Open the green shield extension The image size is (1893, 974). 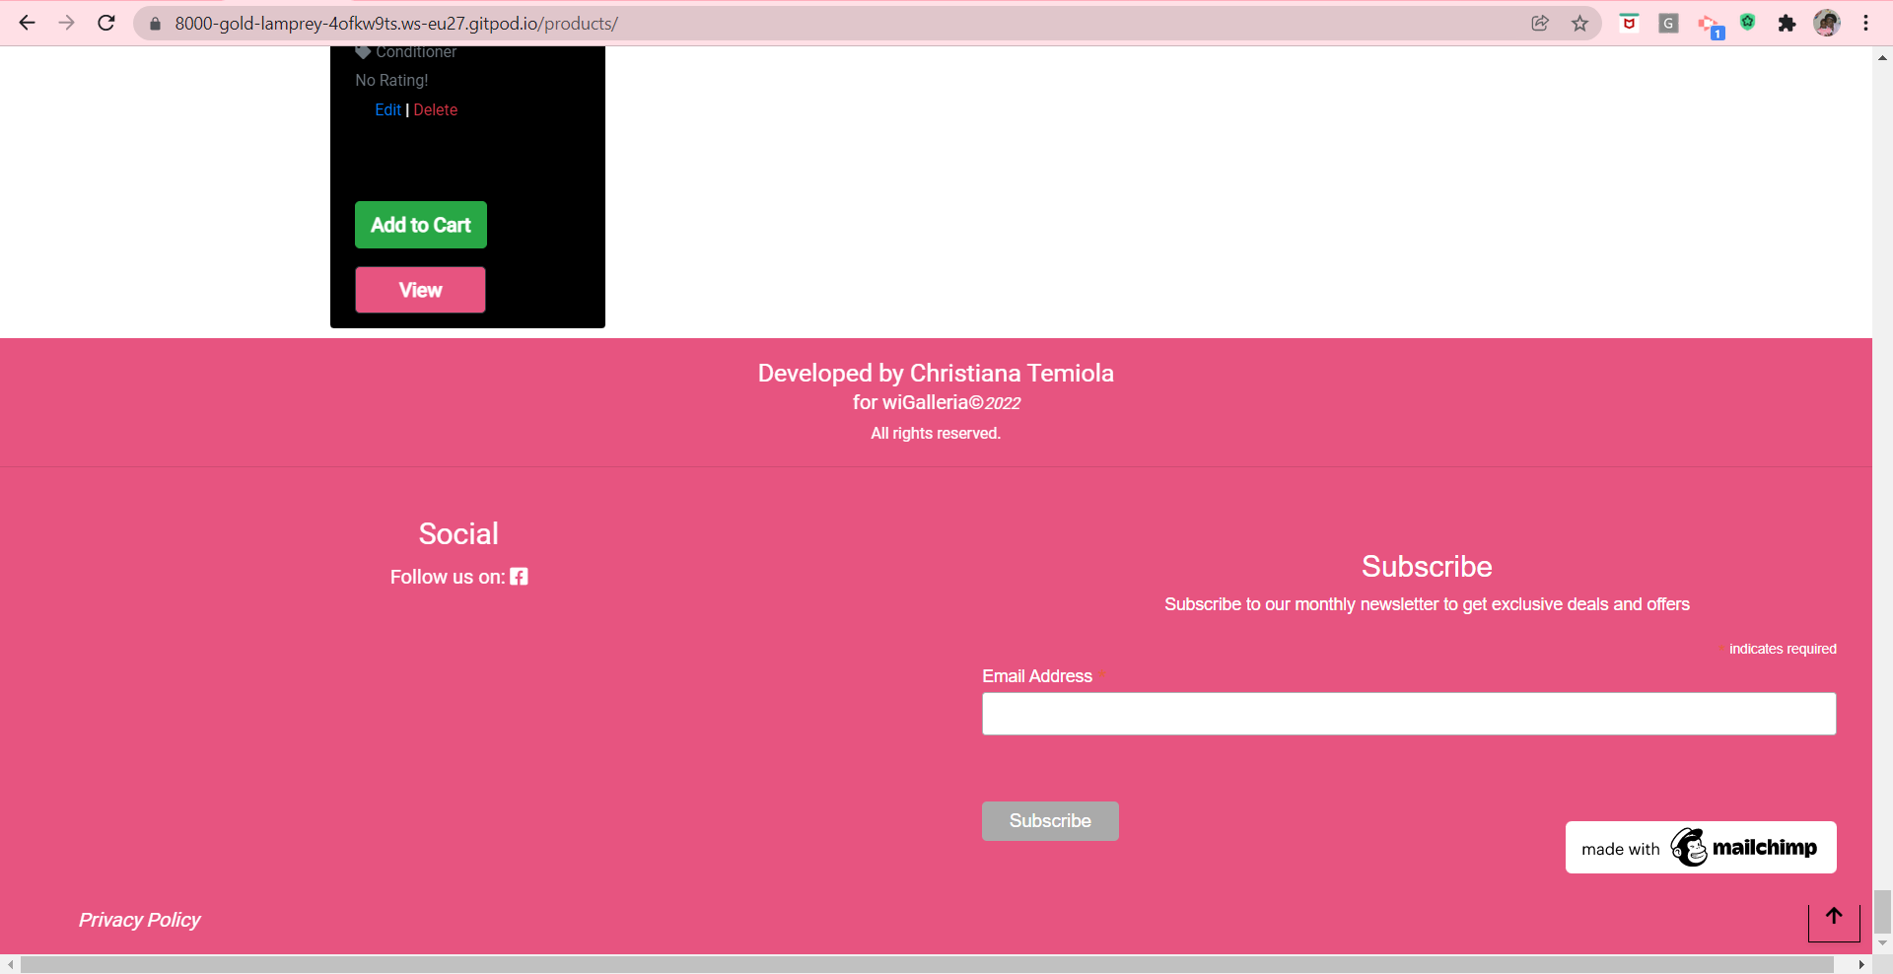pyautogui.click(x=1748, y=22)
